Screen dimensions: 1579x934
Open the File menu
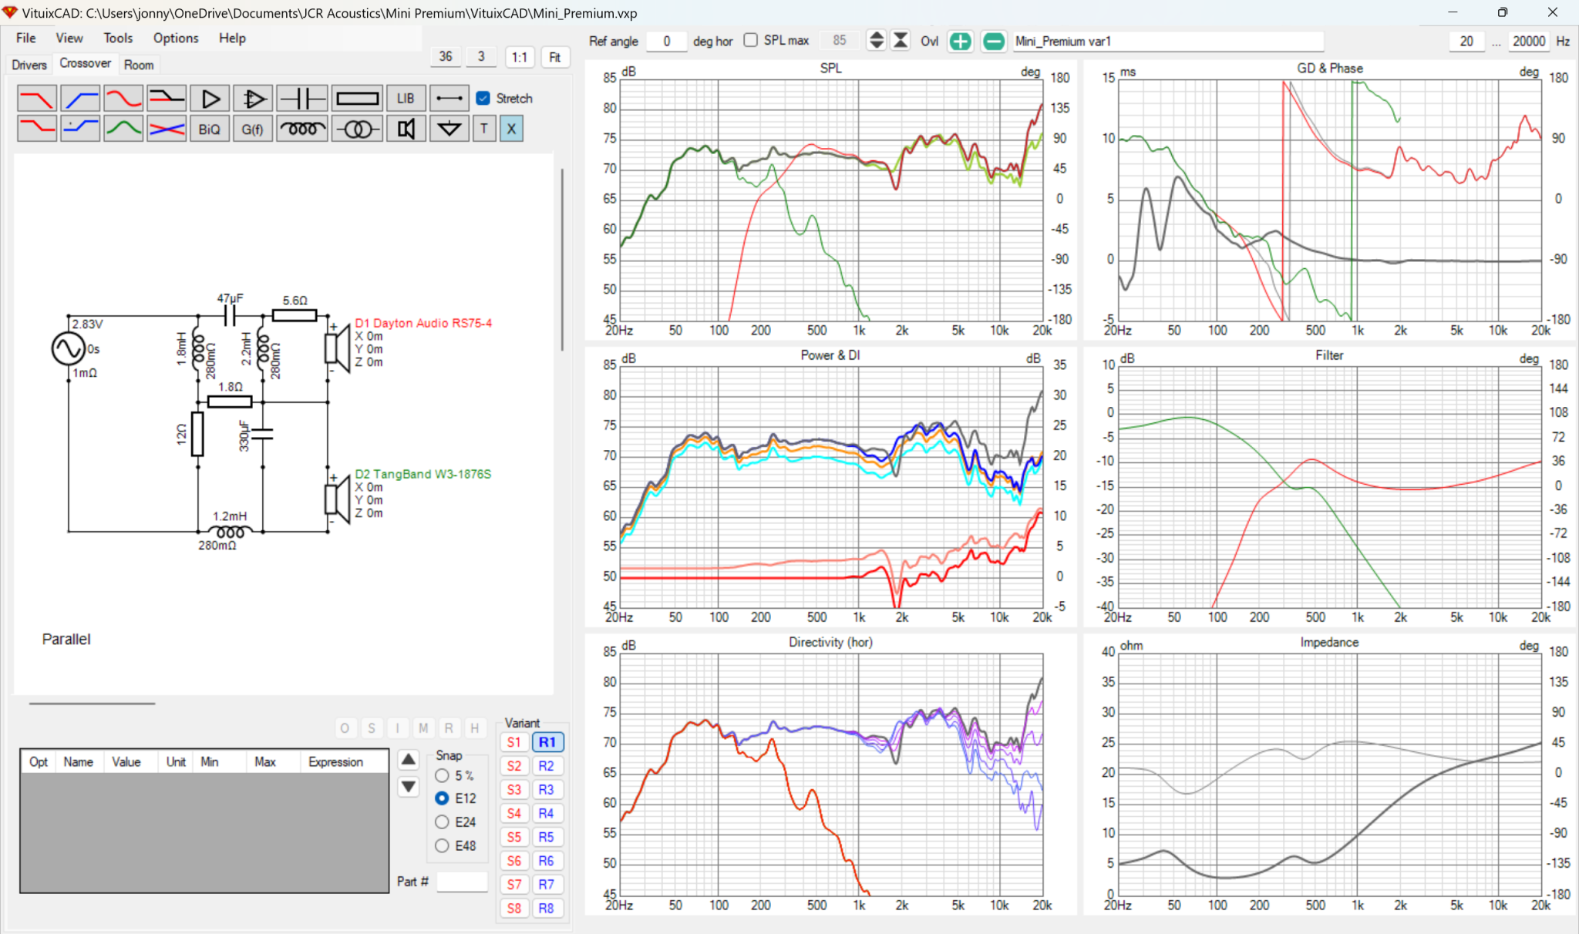(x=25, y=38)
